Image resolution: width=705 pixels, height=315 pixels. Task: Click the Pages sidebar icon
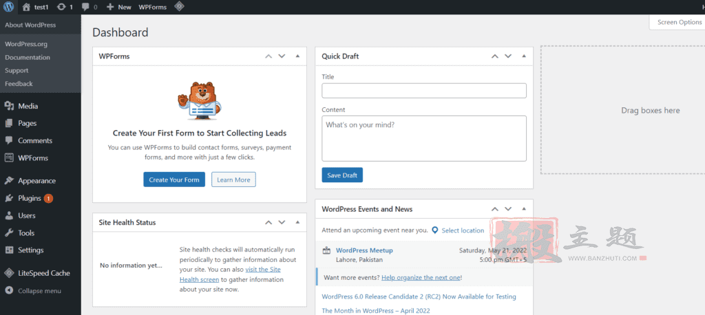point(9,123)
